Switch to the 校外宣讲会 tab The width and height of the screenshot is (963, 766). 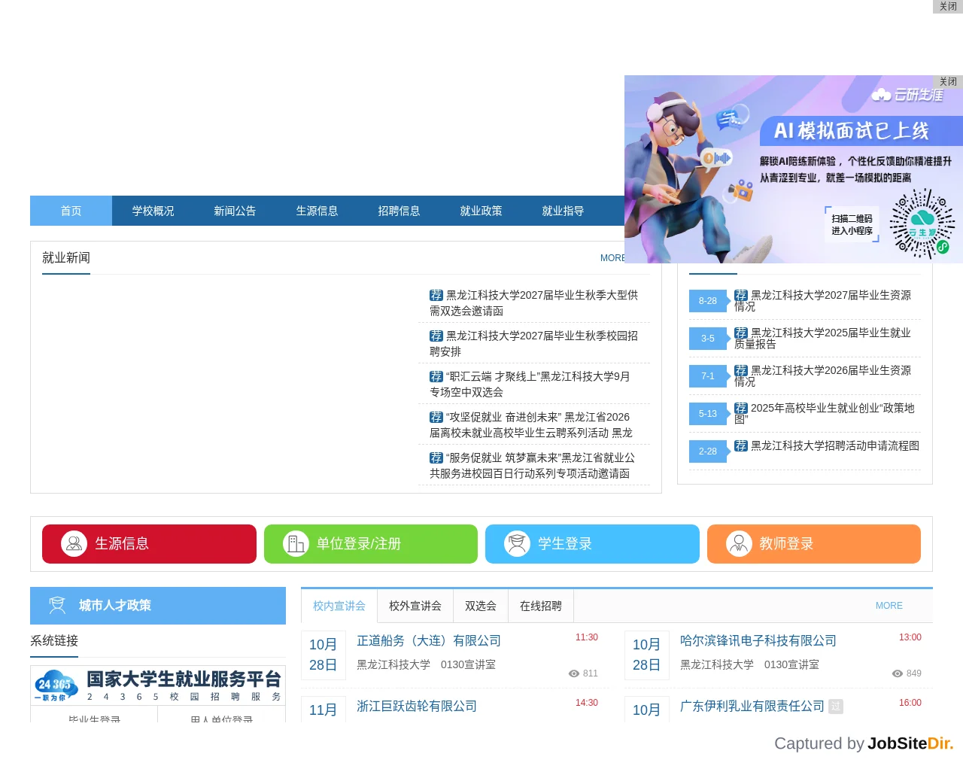[415, 606]
